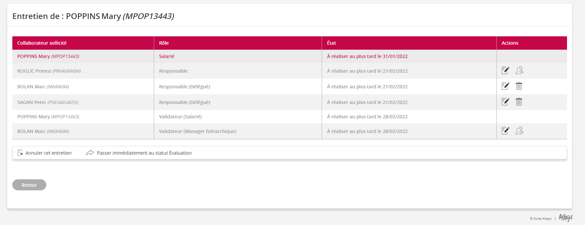The width and height of the screenshot is (585, 225).
Task: Click the 'Actions' column header
Action: coord(510,43)
